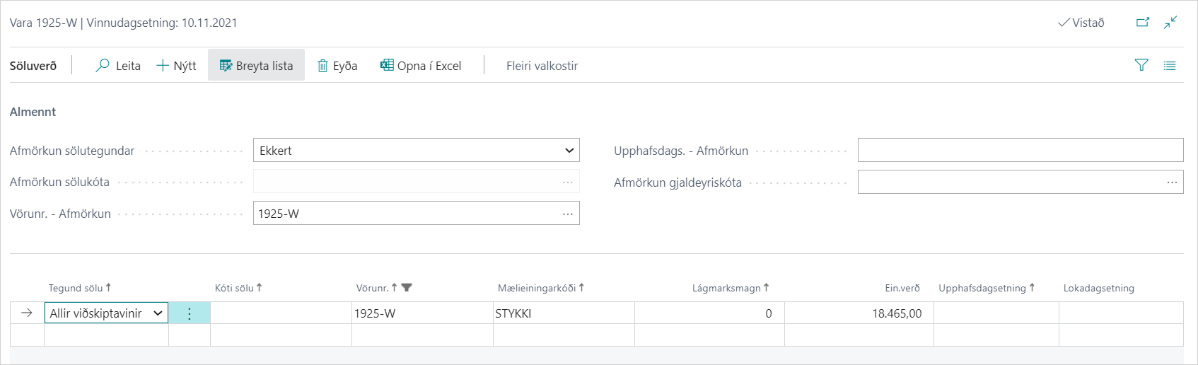Show row options three-dot menu

189,313
